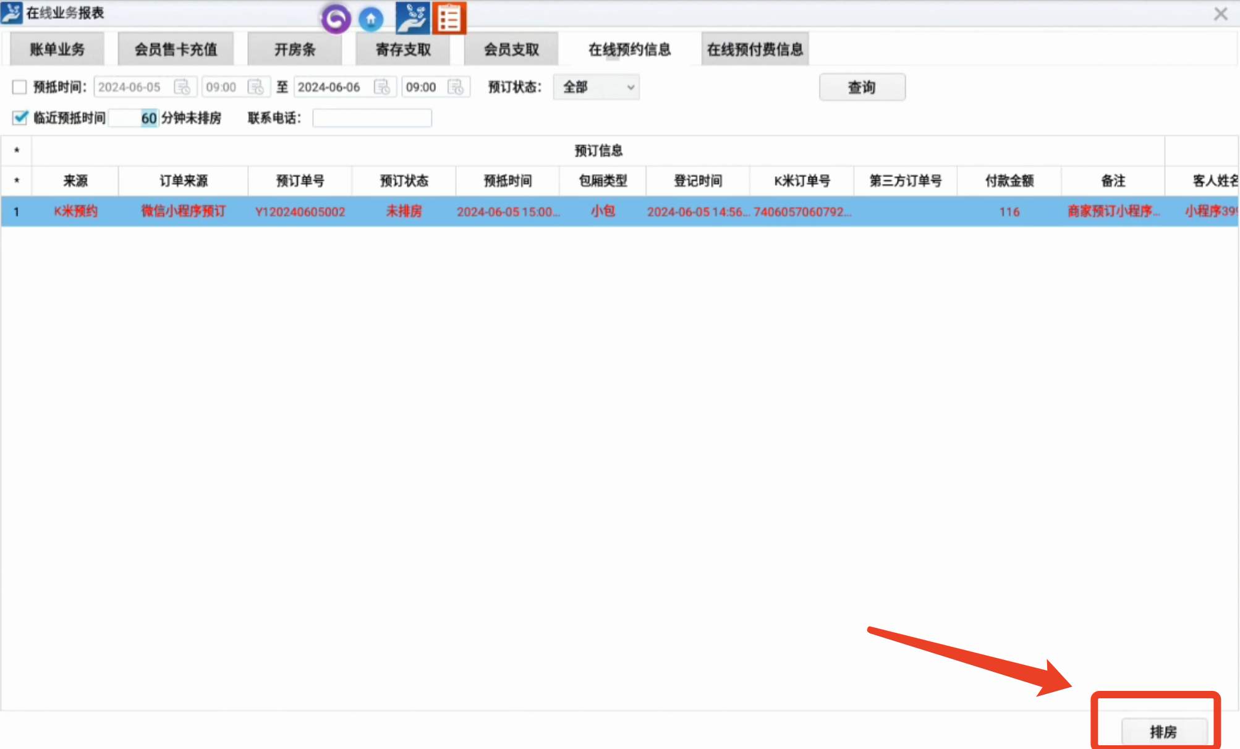The height and width of the screenshot is (749, 1240).
Task: Select cell K米预约 in row 1
Action: pos(75,211)
